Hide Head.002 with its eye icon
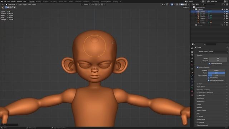Image resolution: width=229 pixels, height=129 pixels. pos(224,23)
